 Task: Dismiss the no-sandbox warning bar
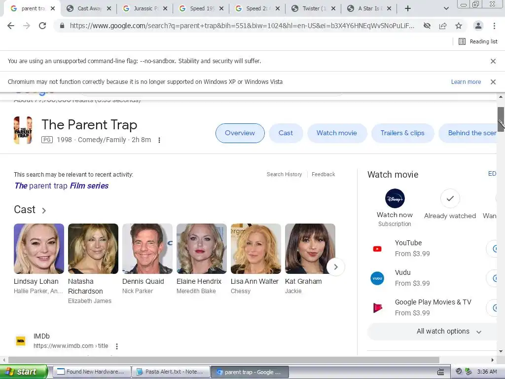(493, 61)
